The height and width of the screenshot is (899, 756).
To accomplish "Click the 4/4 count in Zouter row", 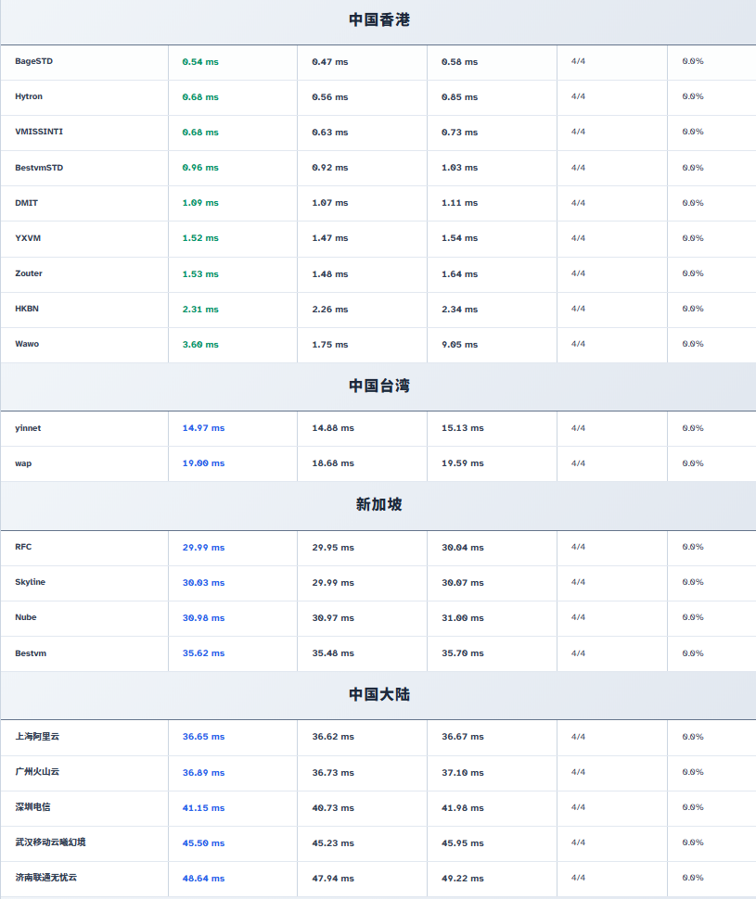I will coord(578,273).
